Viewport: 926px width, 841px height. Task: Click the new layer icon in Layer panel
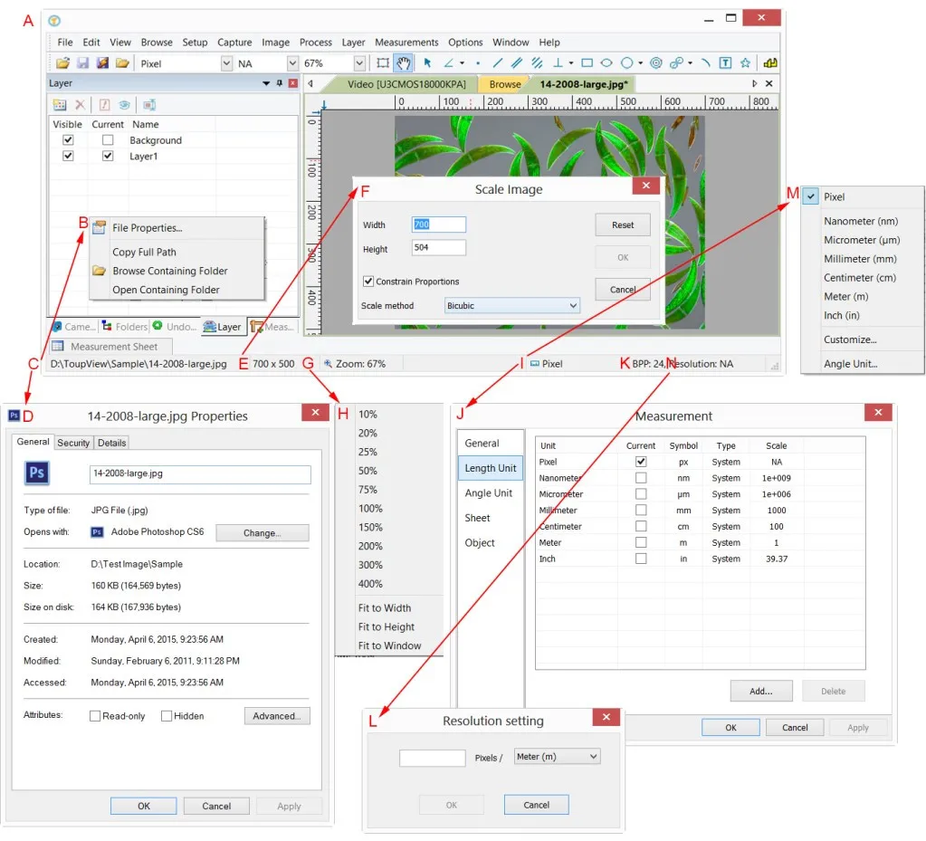[x=60, y=105]
